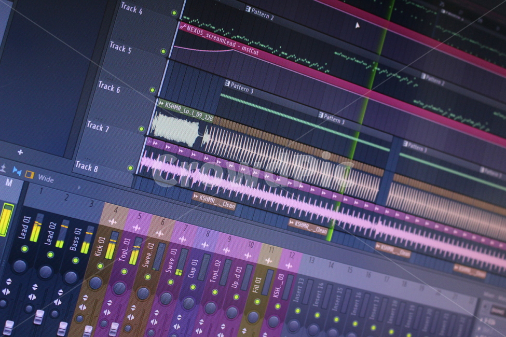Viewport: 506px width, 337px height.
Task: Open the options dots above Track 6 label
Action: (111, 79)
